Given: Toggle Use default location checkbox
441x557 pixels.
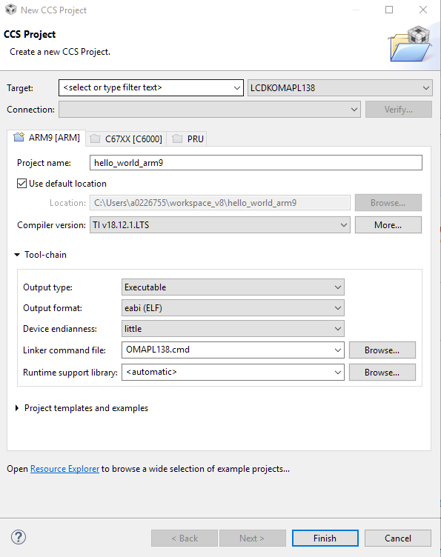Looking at the screenshot, I should point(21,183).
